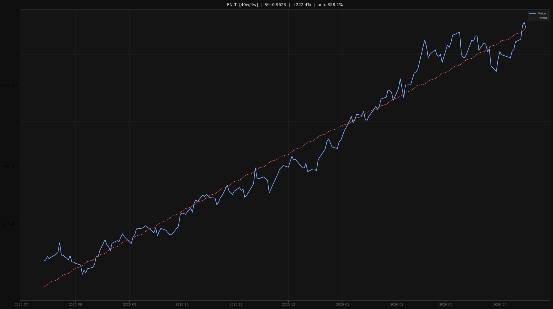
Task: Click the 2025-11 x-axis tick label
Action: [x=236, y=305]
